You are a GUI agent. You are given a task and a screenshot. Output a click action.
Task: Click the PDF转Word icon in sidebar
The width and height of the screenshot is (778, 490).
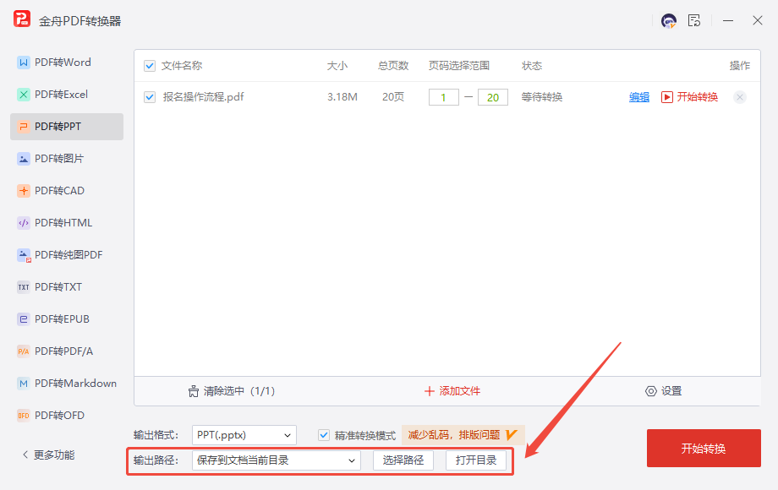coord(24,63)
